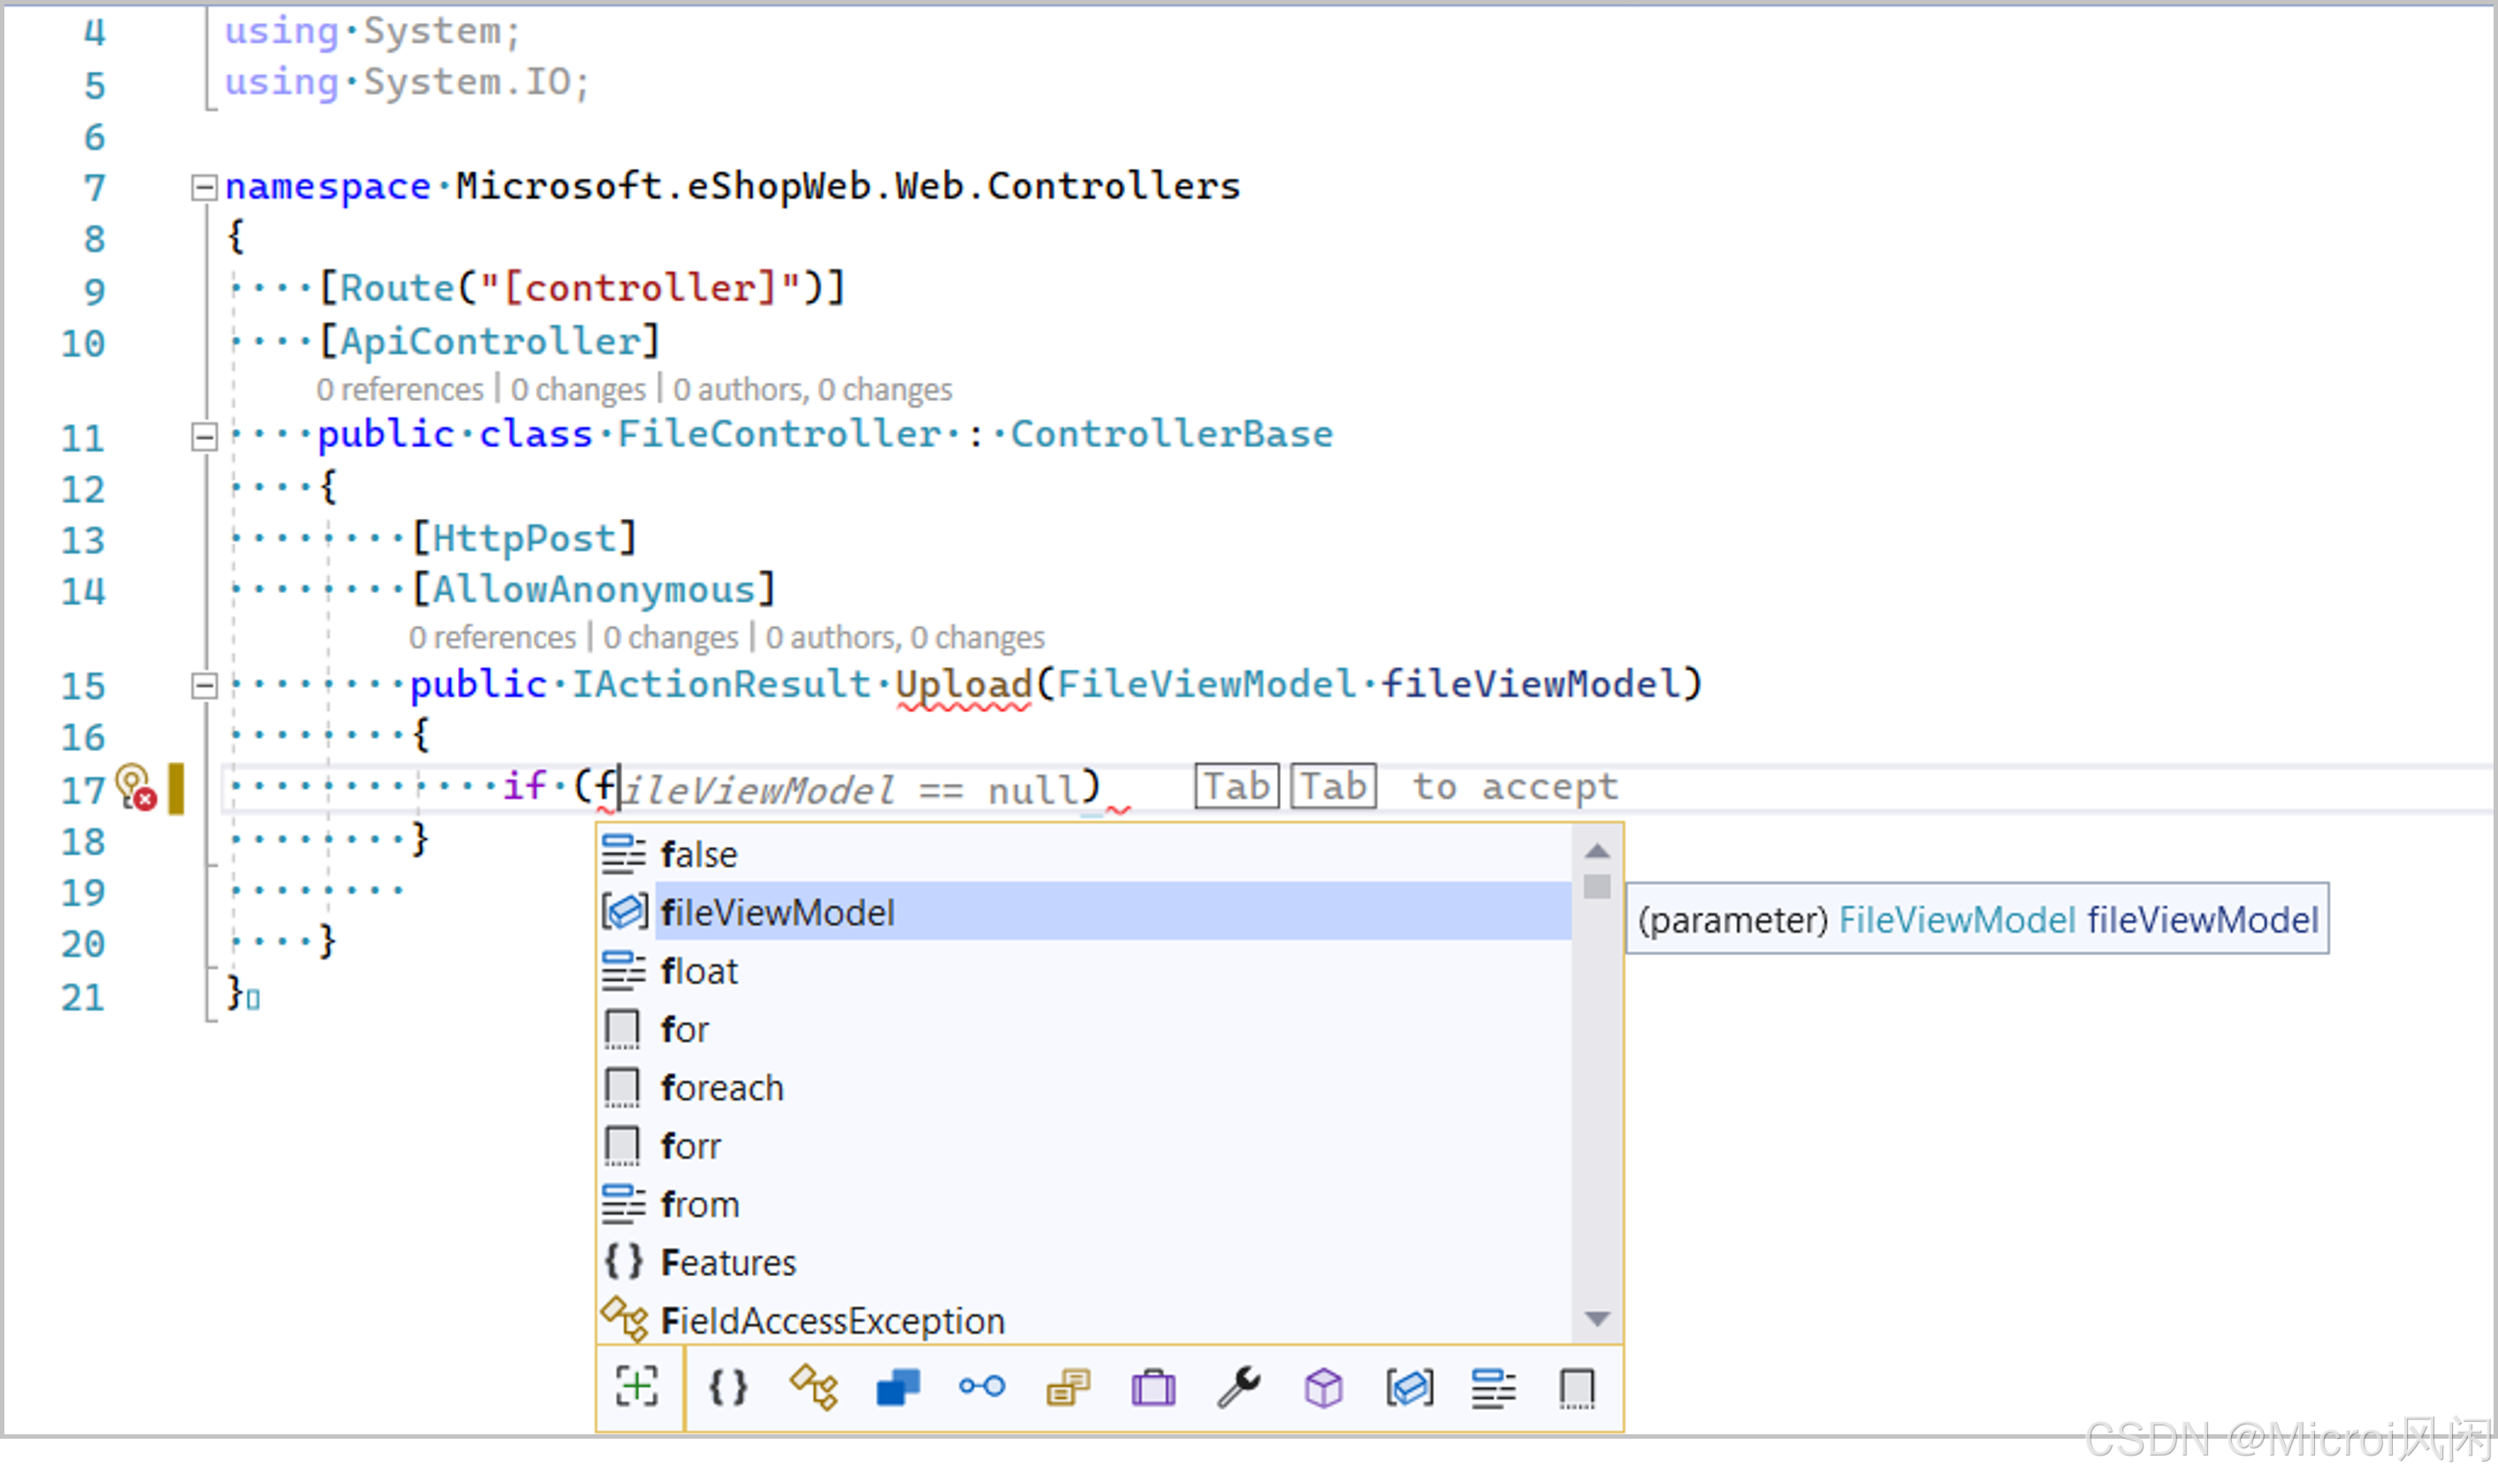Viewport: 2498px width, 1482px height.
Task: Click the keyword icon beside 'from'
Action: click(x=623, y=1205)
